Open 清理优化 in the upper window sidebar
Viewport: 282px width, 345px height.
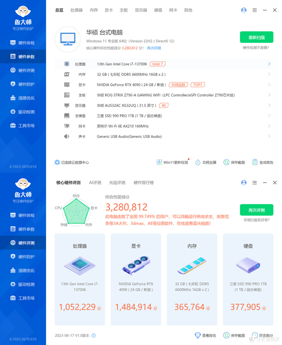pyautogui.click(x=23, y=98)
